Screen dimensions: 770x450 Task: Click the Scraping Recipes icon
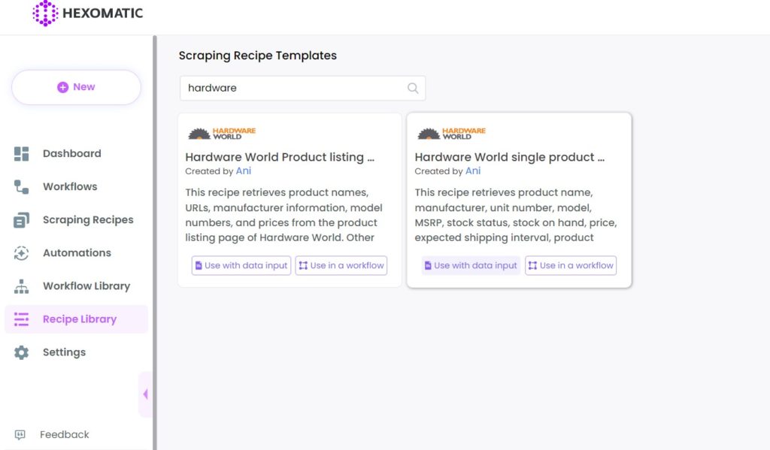(x=21, y=220)
